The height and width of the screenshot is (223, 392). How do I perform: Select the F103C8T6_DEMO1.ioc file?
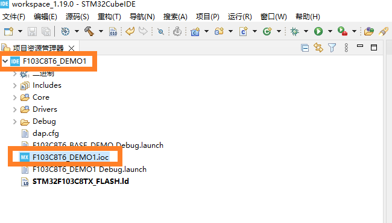[71, 157]
